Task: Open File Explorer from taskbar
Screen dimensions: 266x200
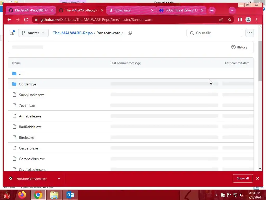Action: pos(54,195)
